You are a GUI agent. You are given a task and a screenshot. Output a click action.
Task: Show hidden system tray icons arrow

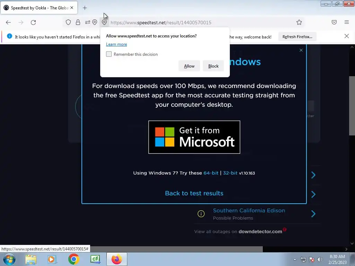295,259
